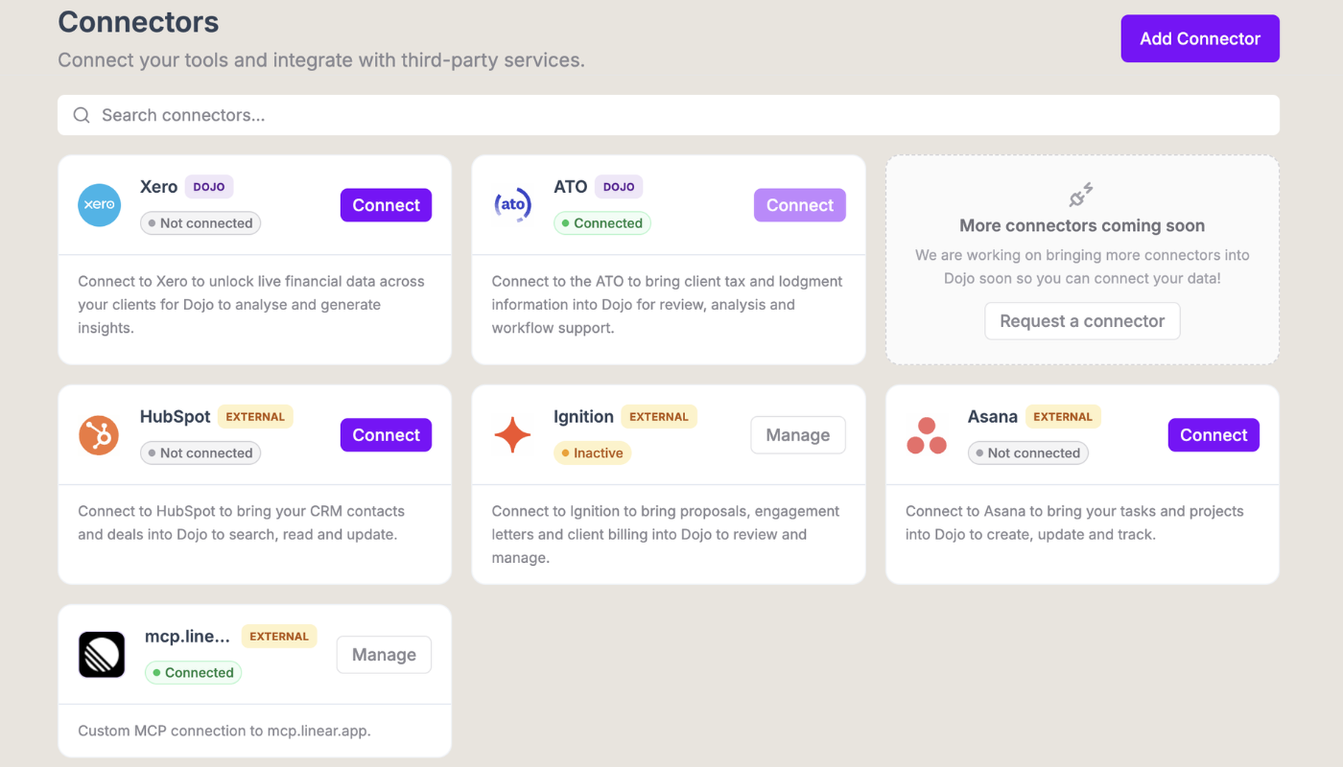The image size is (1343, 767).
Task: Click the HubSpot logo icon
Action: coord(99,435)
